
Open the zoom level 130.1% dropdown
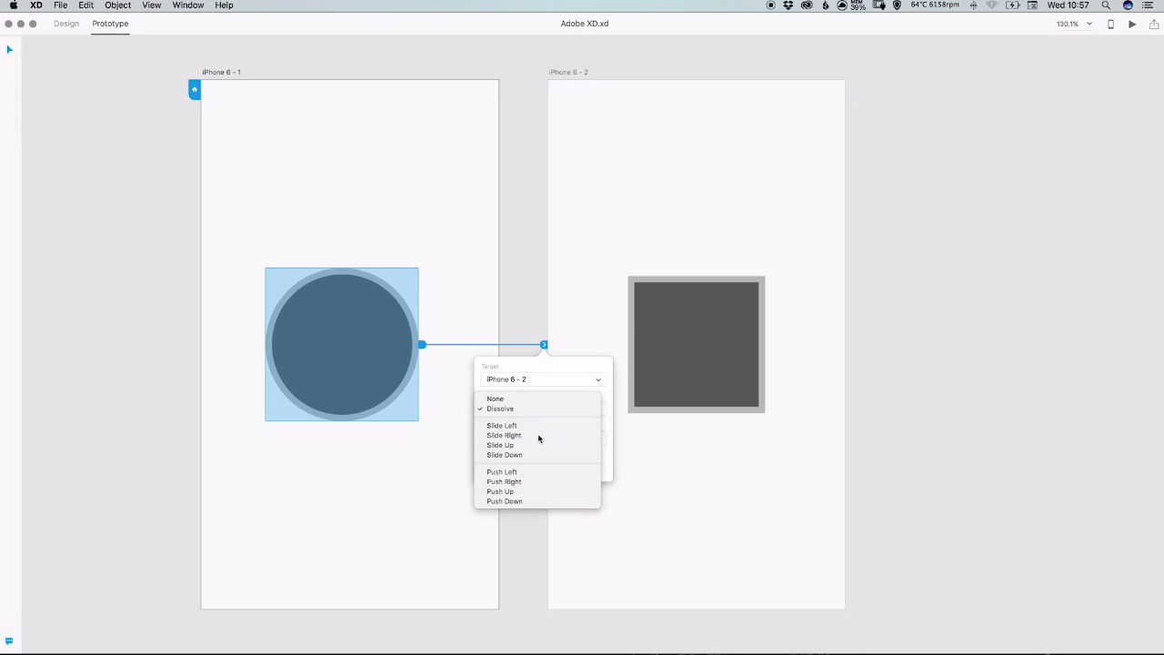pyautogui.click(x=1074, y=24)
